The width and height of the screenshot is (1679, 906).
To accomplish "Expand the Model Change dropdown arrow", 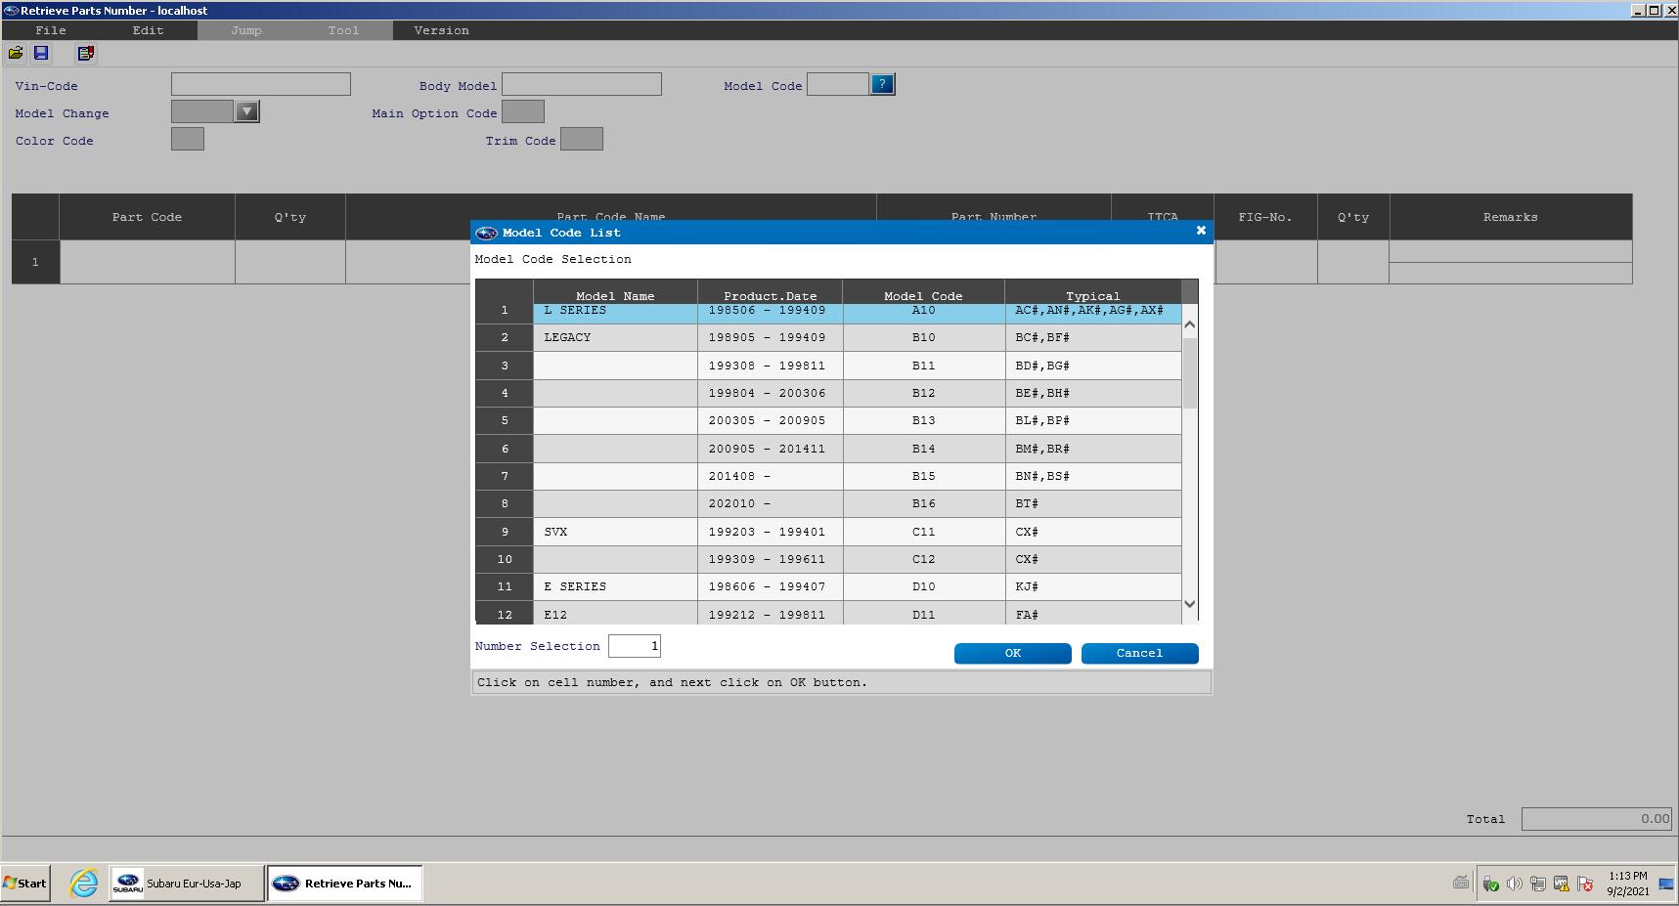I will click(247, 111).
